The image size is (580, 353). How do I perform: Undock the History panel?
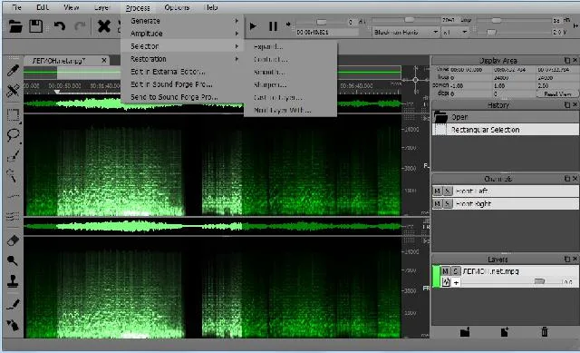[x=567, y=105]
